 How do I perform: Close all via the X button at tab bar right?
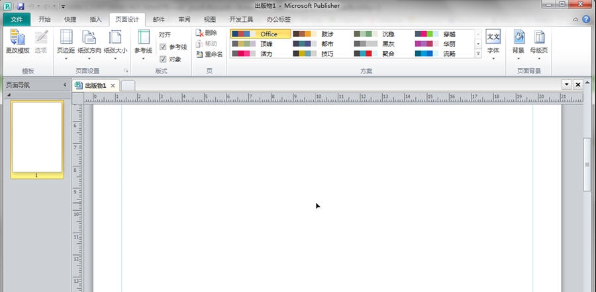[x=577, y=85]
